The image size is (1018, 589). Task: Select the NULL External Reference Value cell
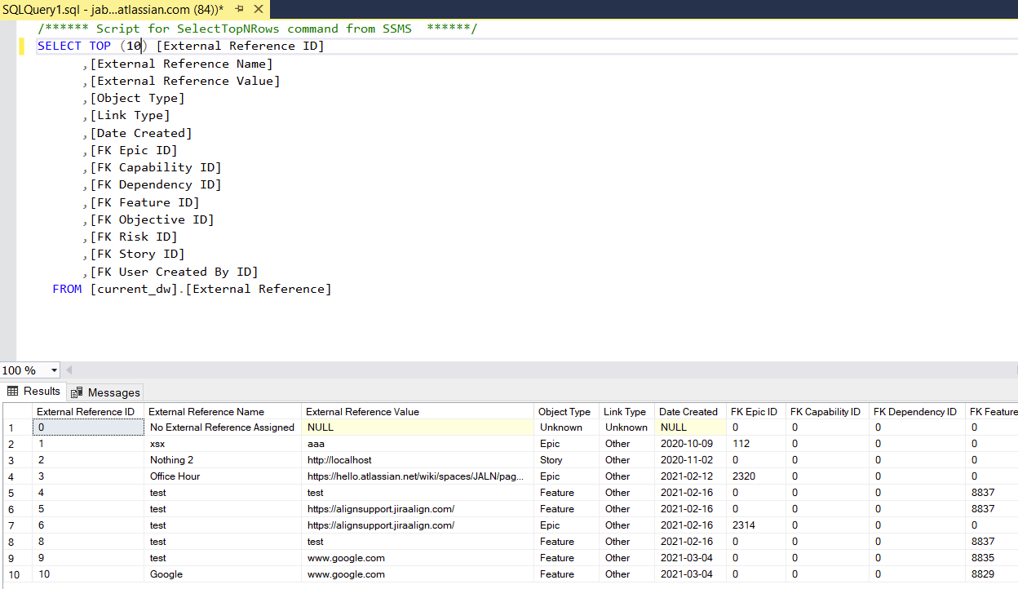[418, 427]
